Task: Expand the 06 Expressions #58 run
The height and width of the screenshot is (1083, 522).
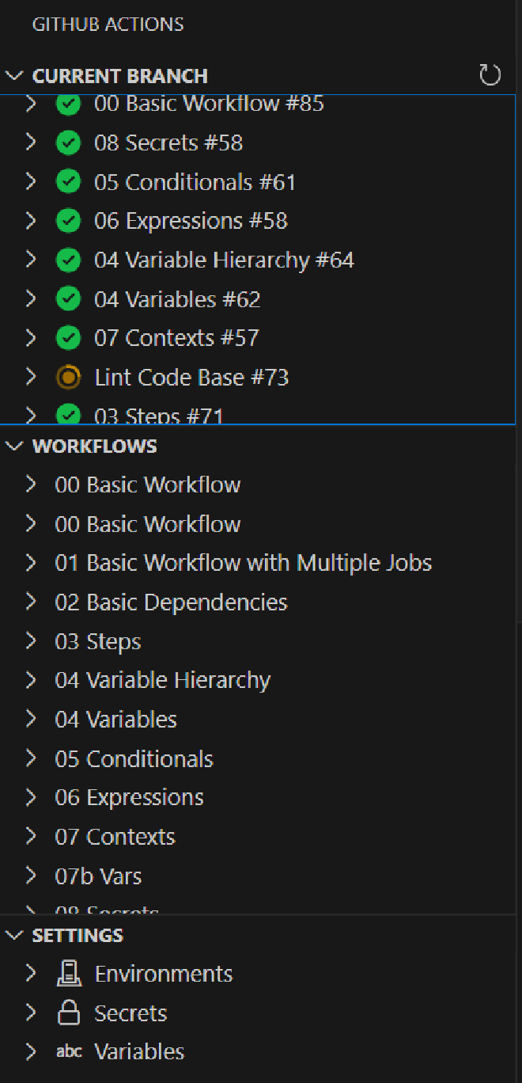Action: 31,221
